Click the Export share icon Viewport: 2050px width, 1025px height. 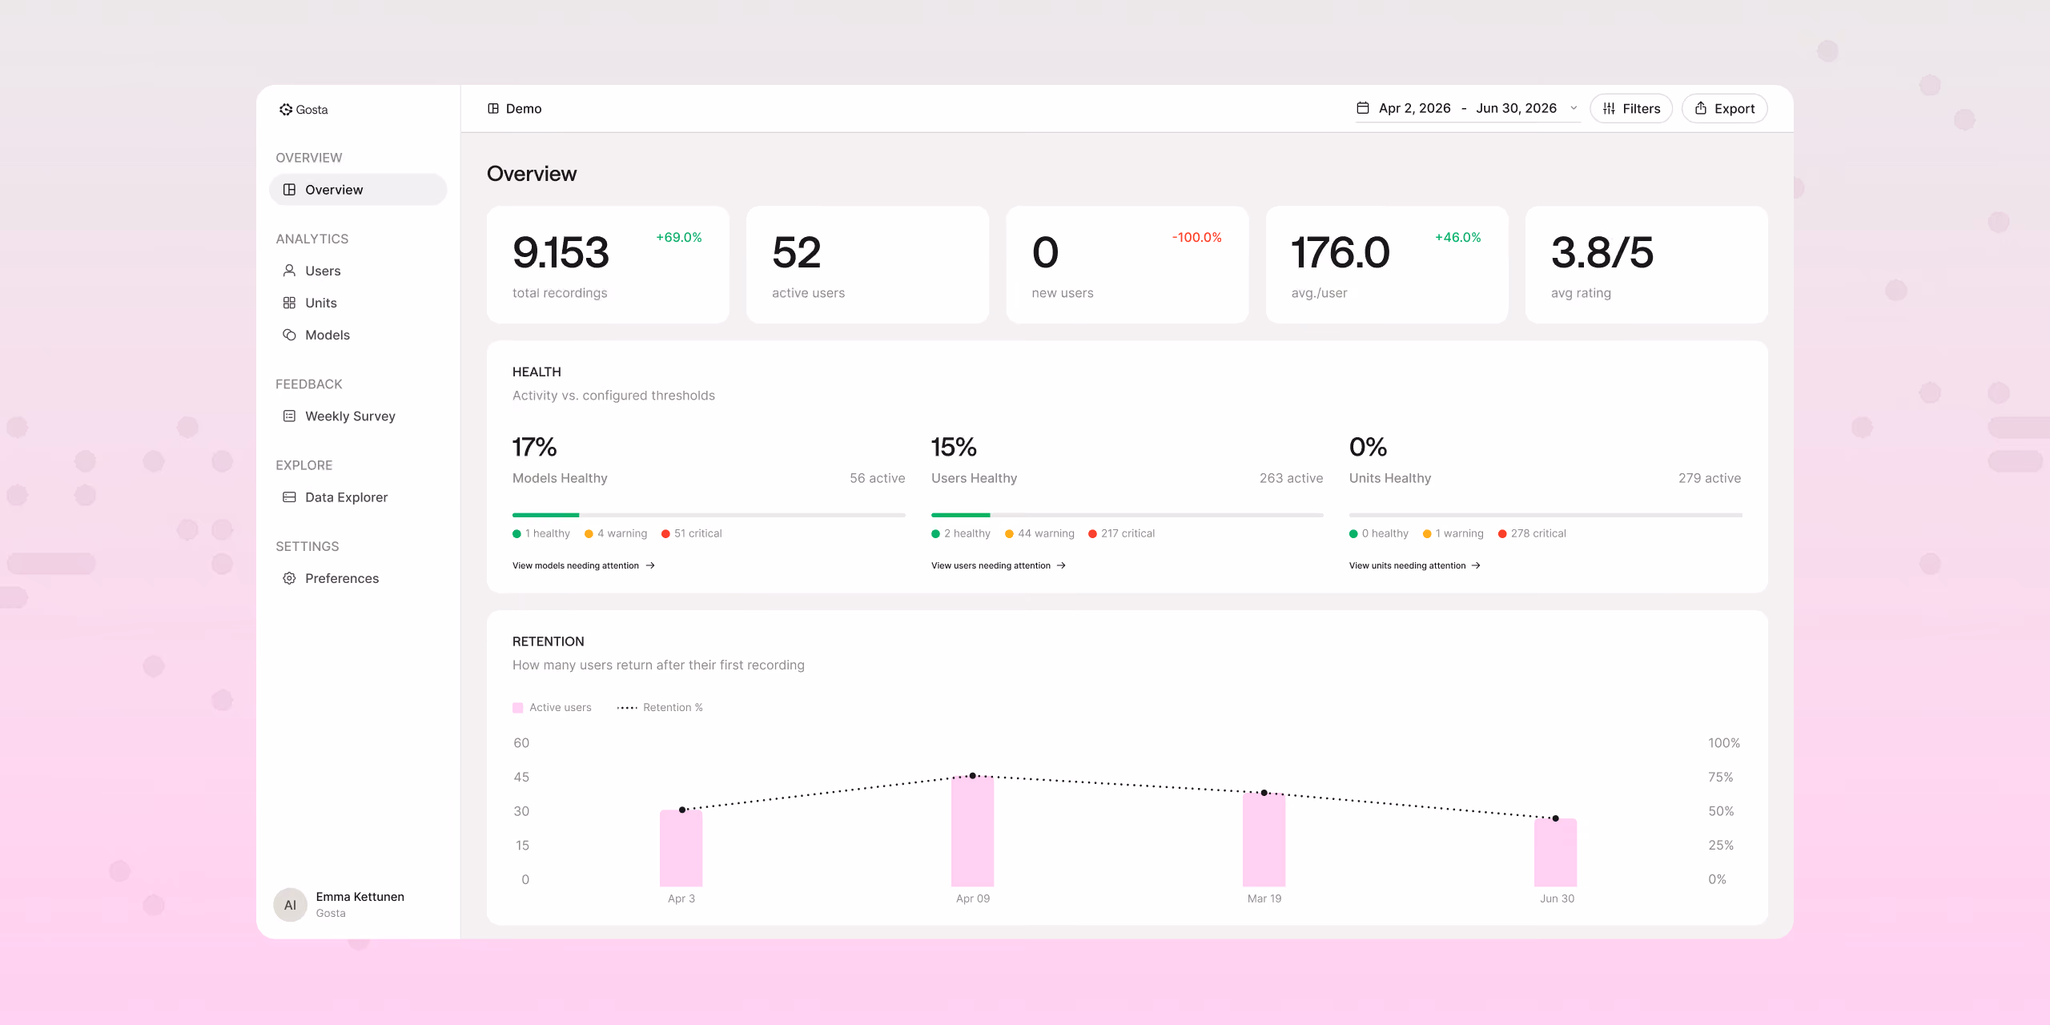coord(1701,108)
